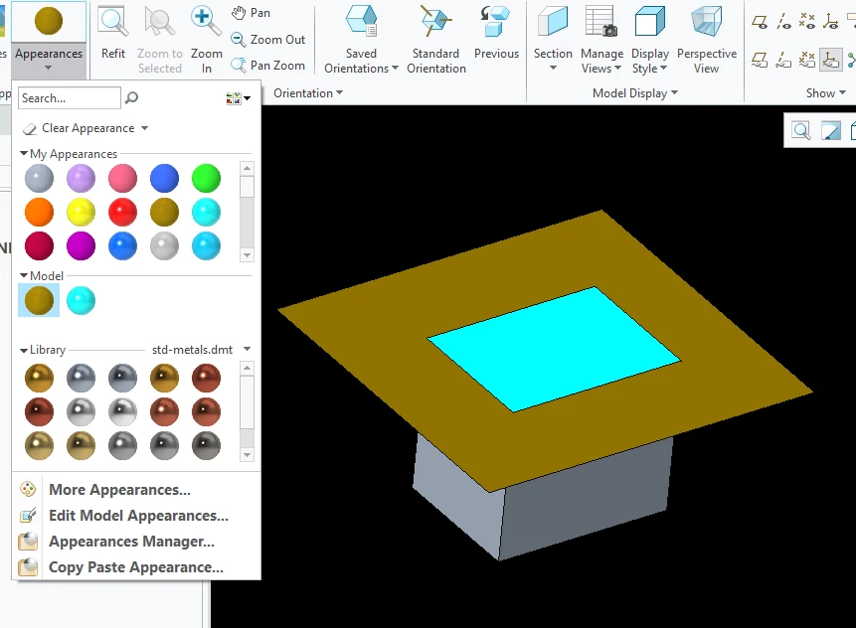Collapse the Library section
Screen dimensions: 856x628
(x=24, y=351)
